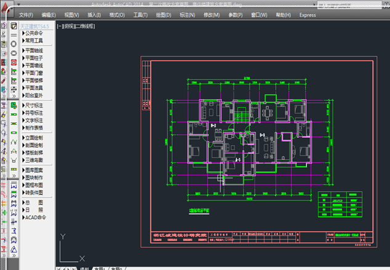Select the arc dimension icon
The height and width of the screenshot is (270, 390).
click(x=14, y=240)
